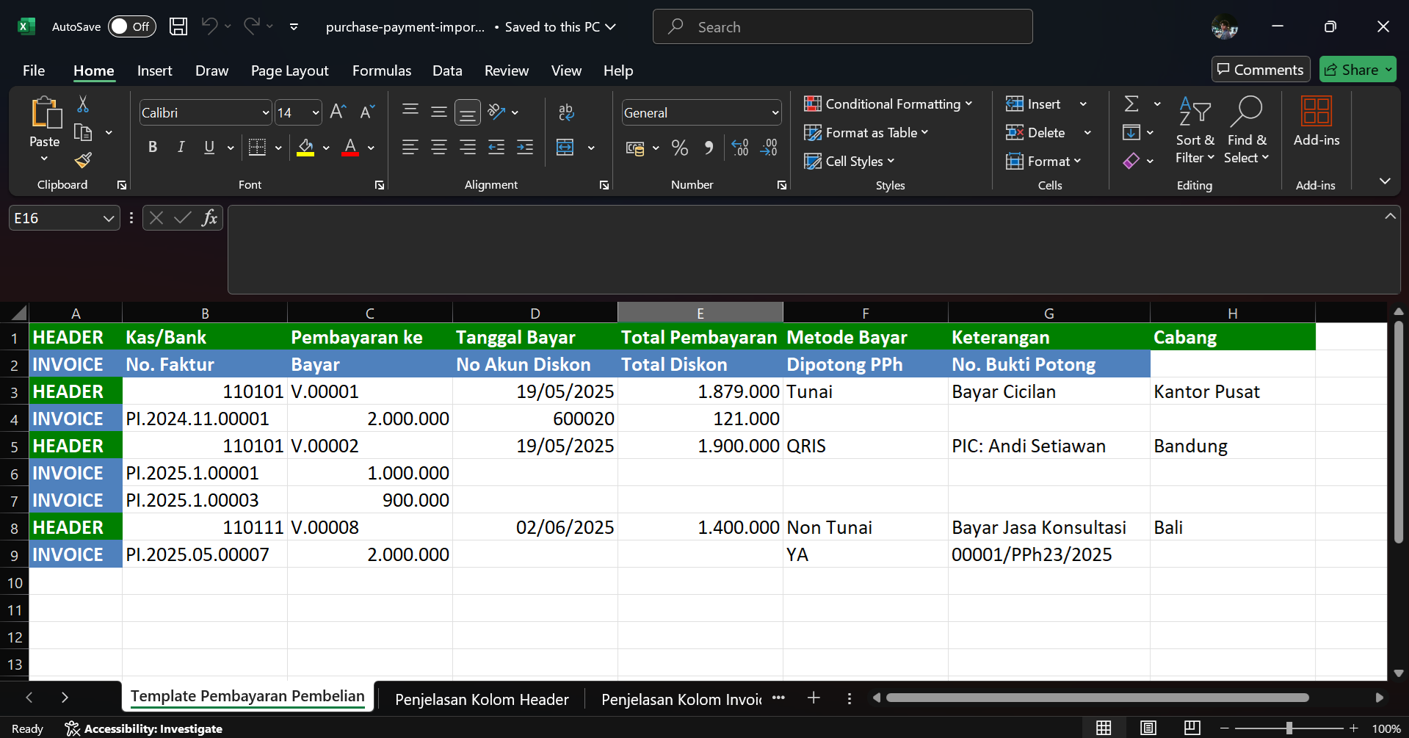Expand the General number format dropdown
The image size is (1409, 738).
[775, 113]
